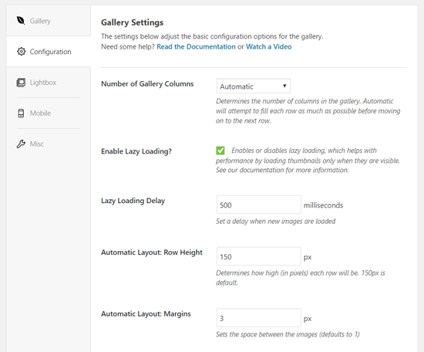The image size is (424, 352).
Task: Uncheck the Enable Lazy Loading checkbox
Action: (220, 151)
